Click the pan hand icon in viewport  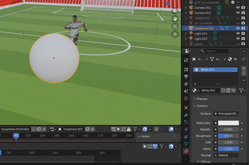(175, 19)
